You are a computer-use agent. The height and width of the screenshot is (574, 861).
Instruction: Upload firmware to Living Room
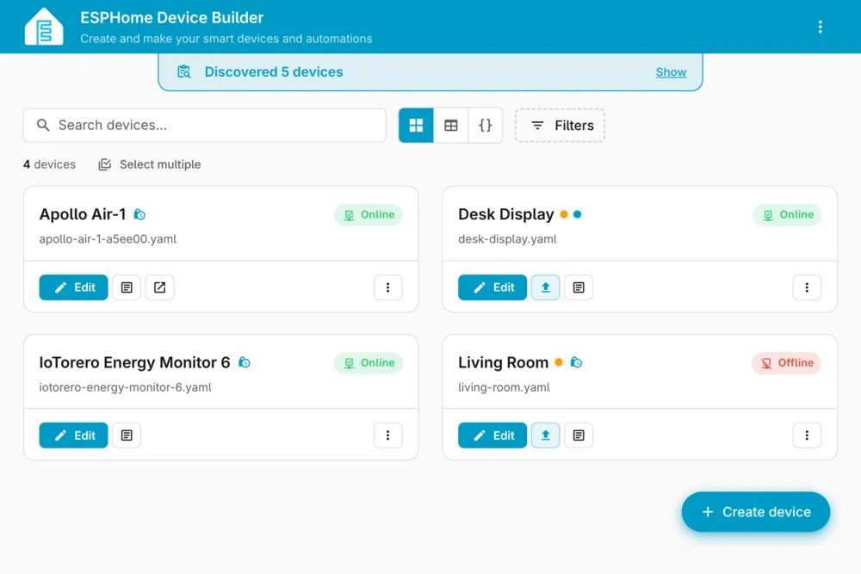[x=545, y=435]
